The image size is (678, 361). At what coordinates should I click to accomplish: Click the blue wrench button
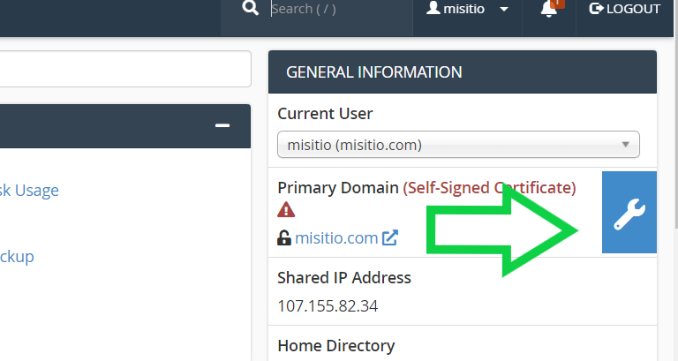point(629,213)
